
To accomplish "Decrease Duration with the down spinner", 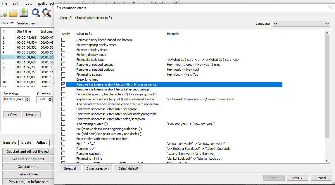I will point(50,101).
